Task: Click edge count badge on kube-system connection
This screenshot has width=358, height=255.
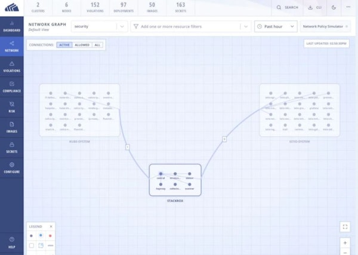Action: pos(128,147)
